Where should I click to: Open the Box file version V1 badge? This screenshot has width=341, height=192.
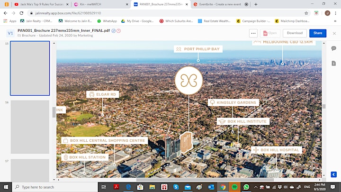(10, 33)
